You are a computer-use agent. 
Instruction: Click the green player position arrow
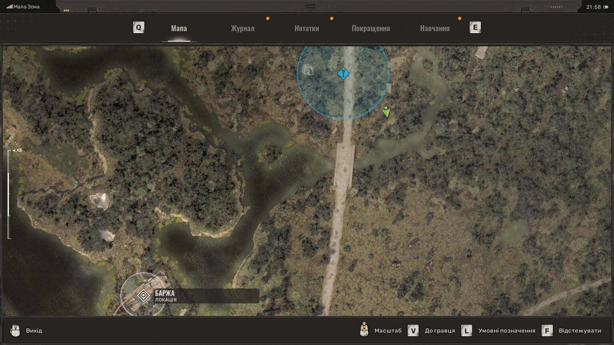(386, 111)
